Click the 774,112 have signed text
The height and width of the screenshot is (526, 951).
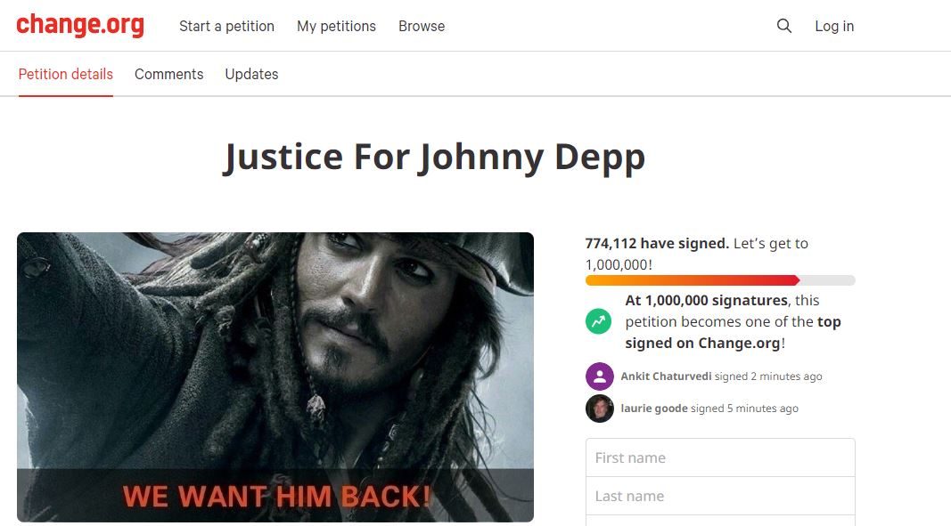point(657,244)
